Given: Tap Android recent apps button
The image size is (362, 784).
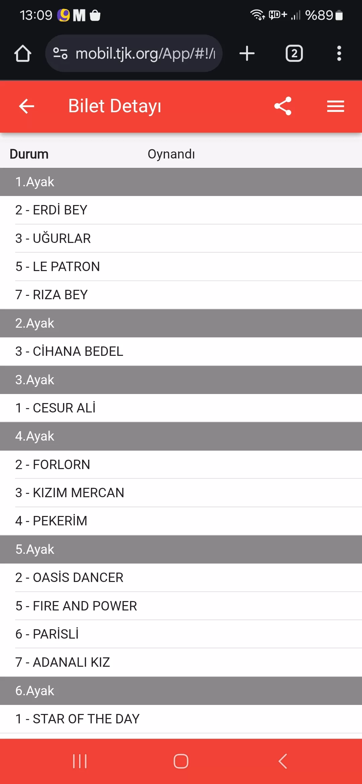Looking at the screenshot, I should click(80, 761).
